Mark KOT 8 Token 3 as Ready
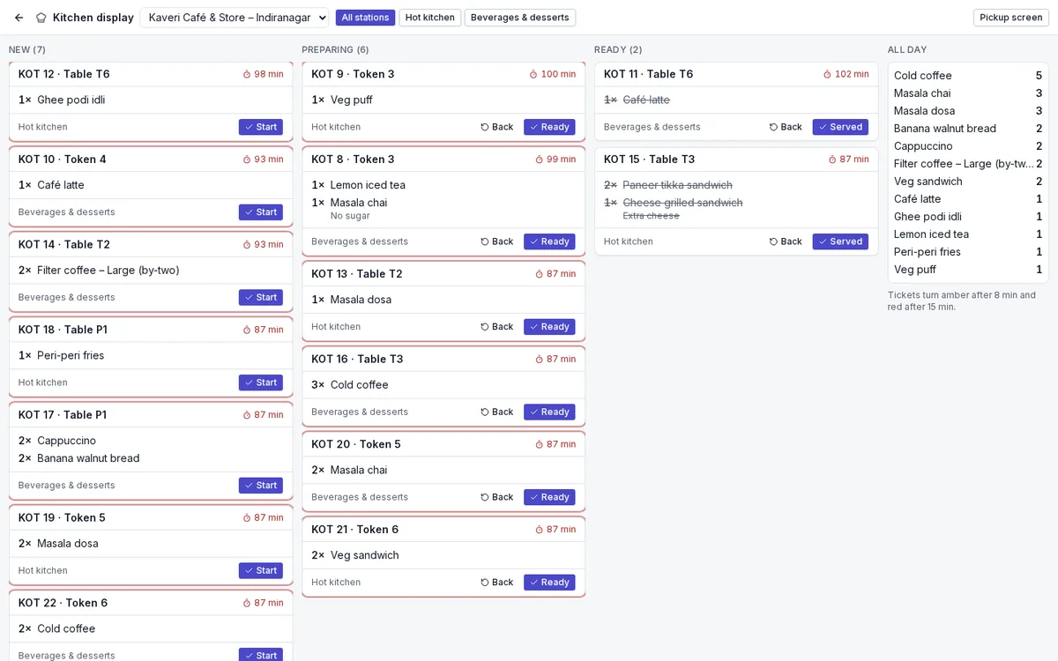This screenshot has height=661, width=1058. pyautogui.click(x=549, y=241)
